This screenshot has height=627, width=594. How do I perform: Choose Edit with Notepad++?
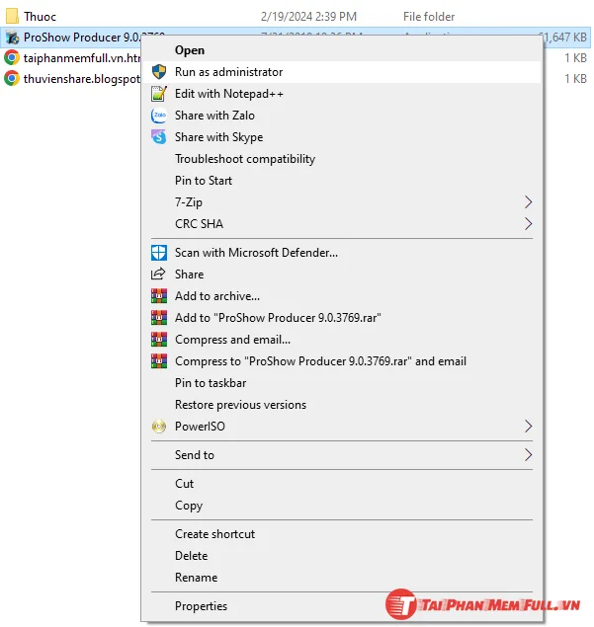point(341,94)
